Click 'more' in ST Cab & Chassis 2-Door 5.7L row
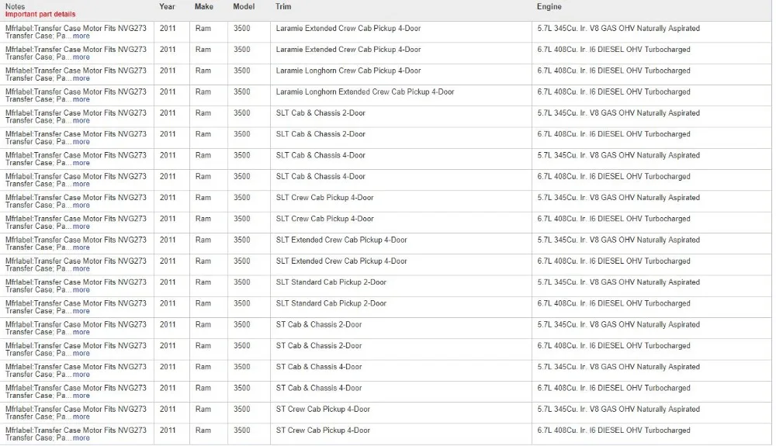This screenshot has width=776, height=446. click(81, 332)
